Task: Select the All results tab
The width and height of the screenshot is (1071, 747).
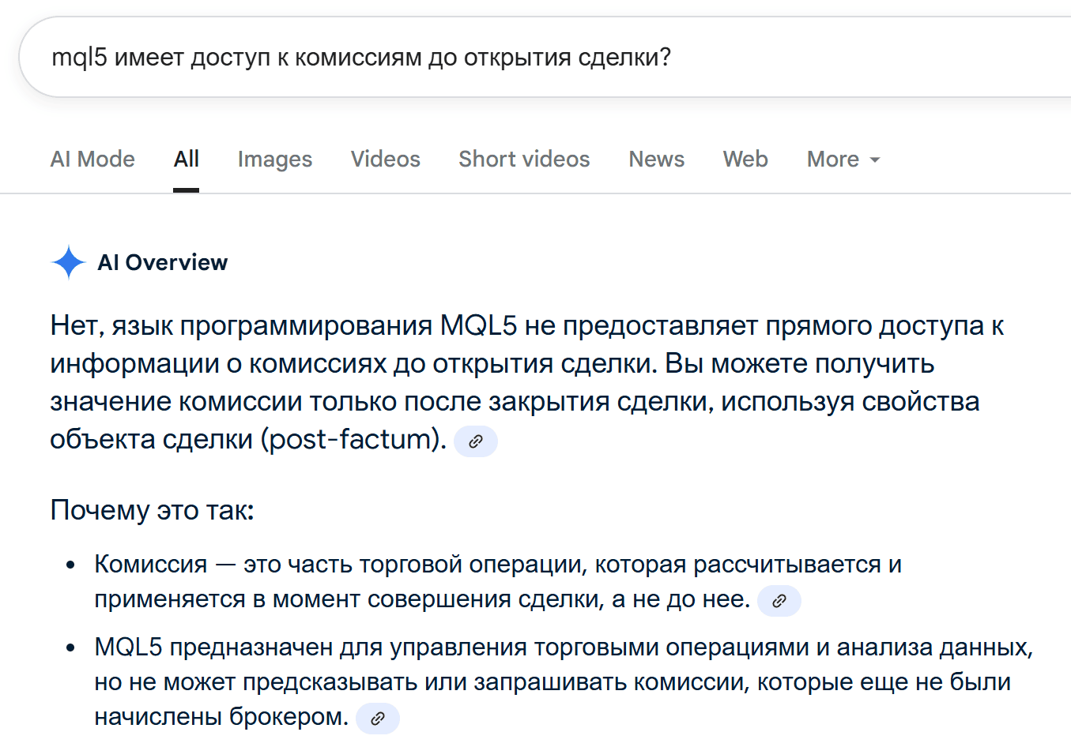Action: click(x=186, y=160)
